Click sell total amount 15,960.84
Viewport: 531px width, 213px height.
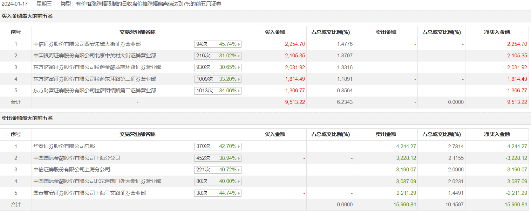(x=404, y=205)
